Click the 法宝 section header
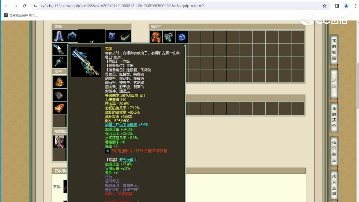The image size is (359, 202). (59, 72)
